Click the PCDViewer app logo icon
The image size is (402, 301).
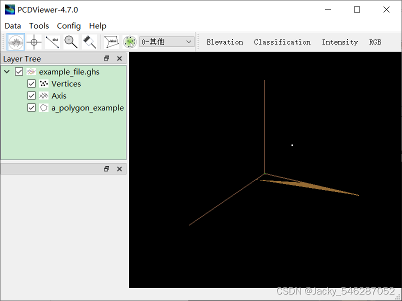(9, 9)
